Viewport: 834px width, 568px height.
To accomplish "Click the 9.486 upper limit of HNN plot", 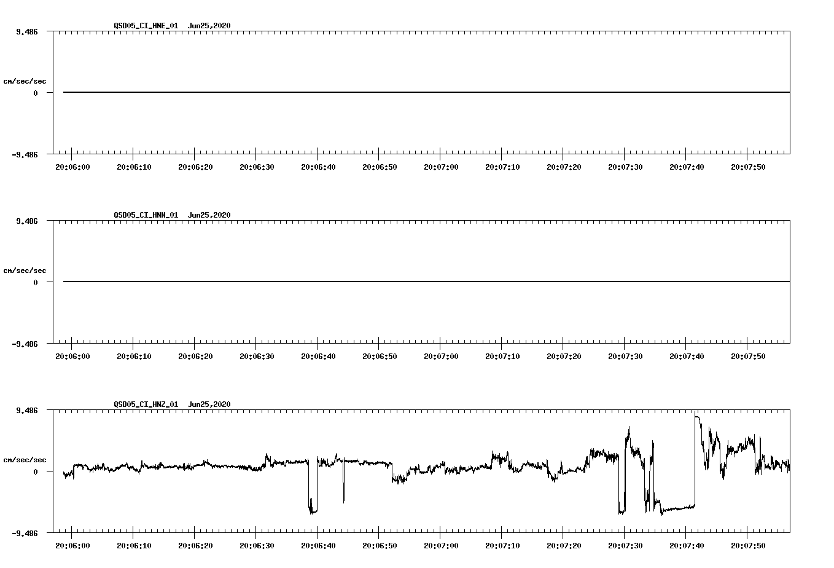I will [27, 221].
